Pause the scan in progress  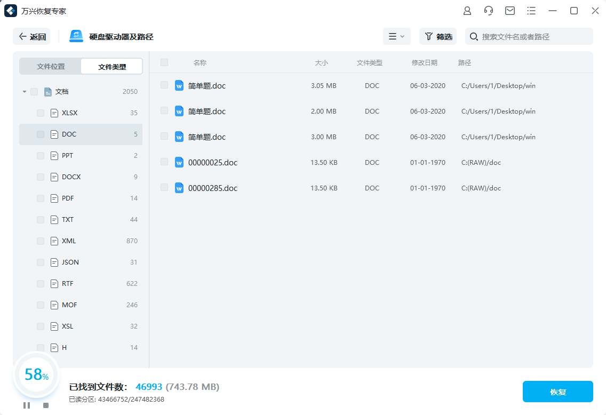pos(27,405)
